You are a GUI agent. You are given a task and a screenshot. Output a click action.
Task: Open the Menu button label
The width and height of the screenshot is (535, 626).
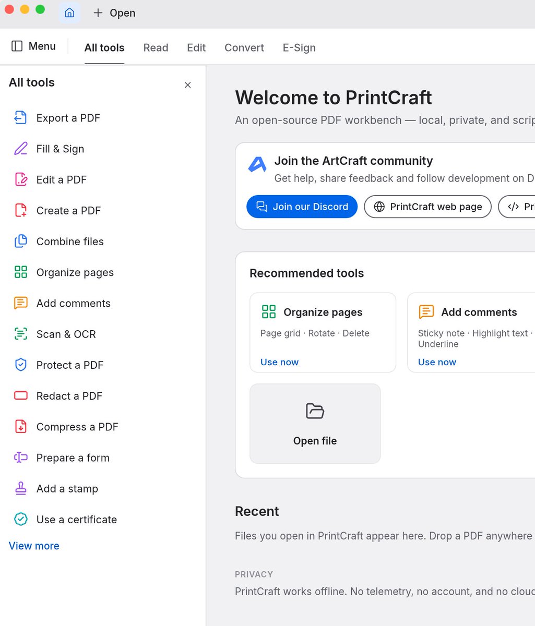[42, 46]
